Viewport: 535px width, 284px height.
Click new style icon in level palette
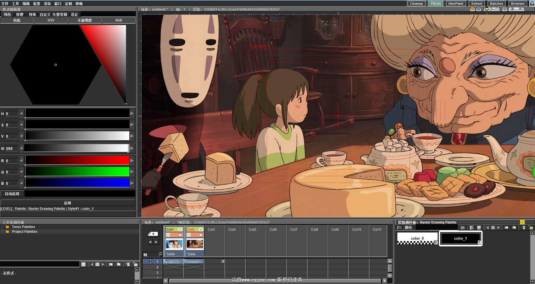click(506, 227)
